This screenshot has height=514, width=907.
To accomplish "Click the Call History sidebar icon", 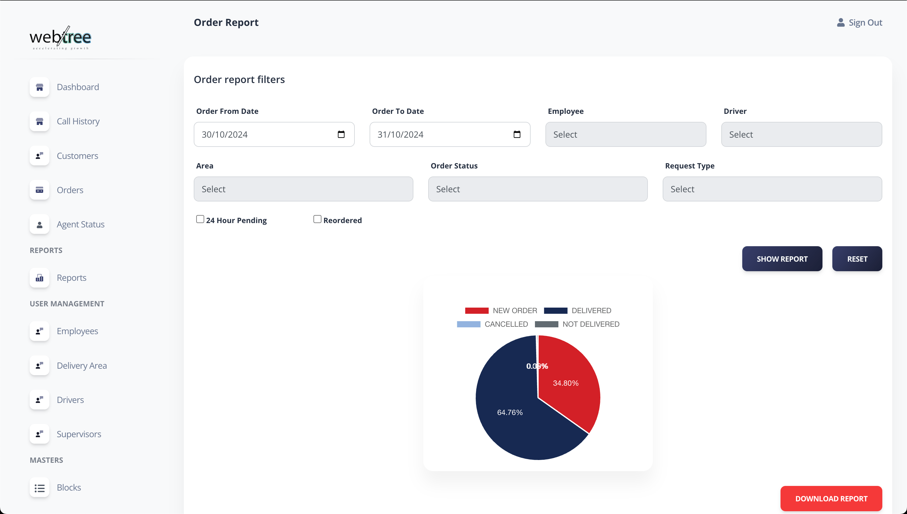I will 39,122.
